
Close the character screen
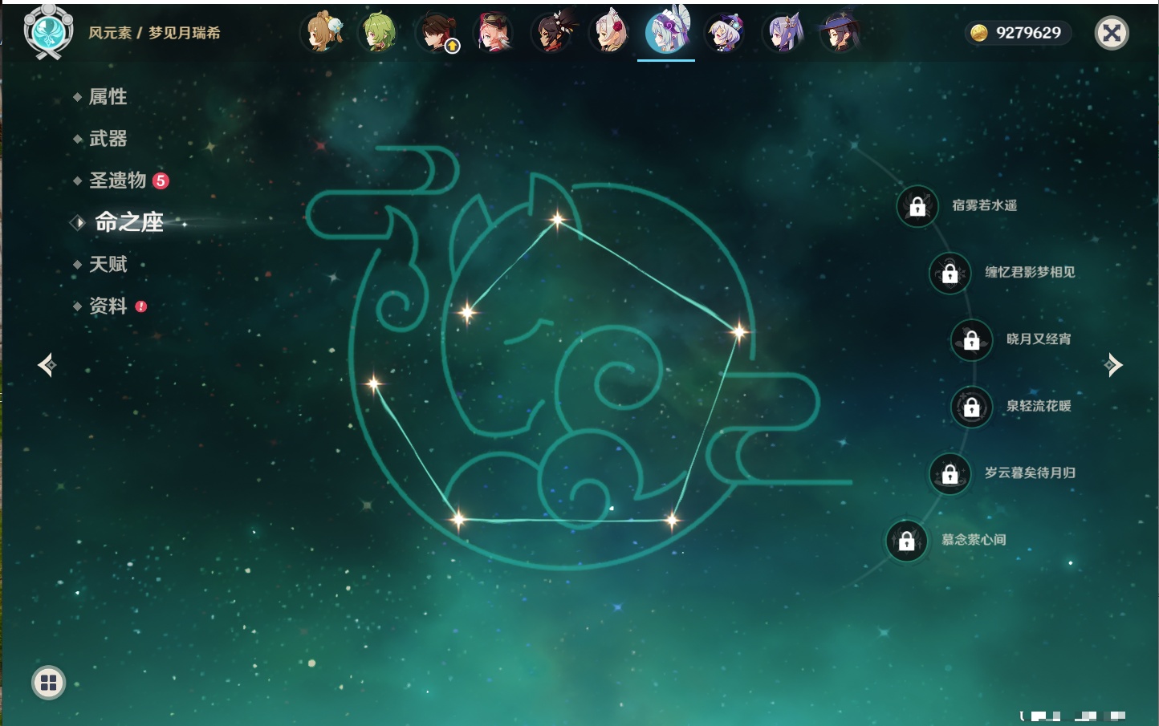tap(1112, 33)
